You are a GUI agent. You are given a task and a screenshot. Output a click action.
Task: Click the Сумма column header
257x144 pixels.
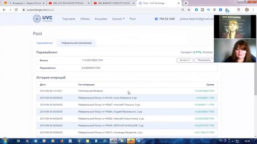click(210, 84)
